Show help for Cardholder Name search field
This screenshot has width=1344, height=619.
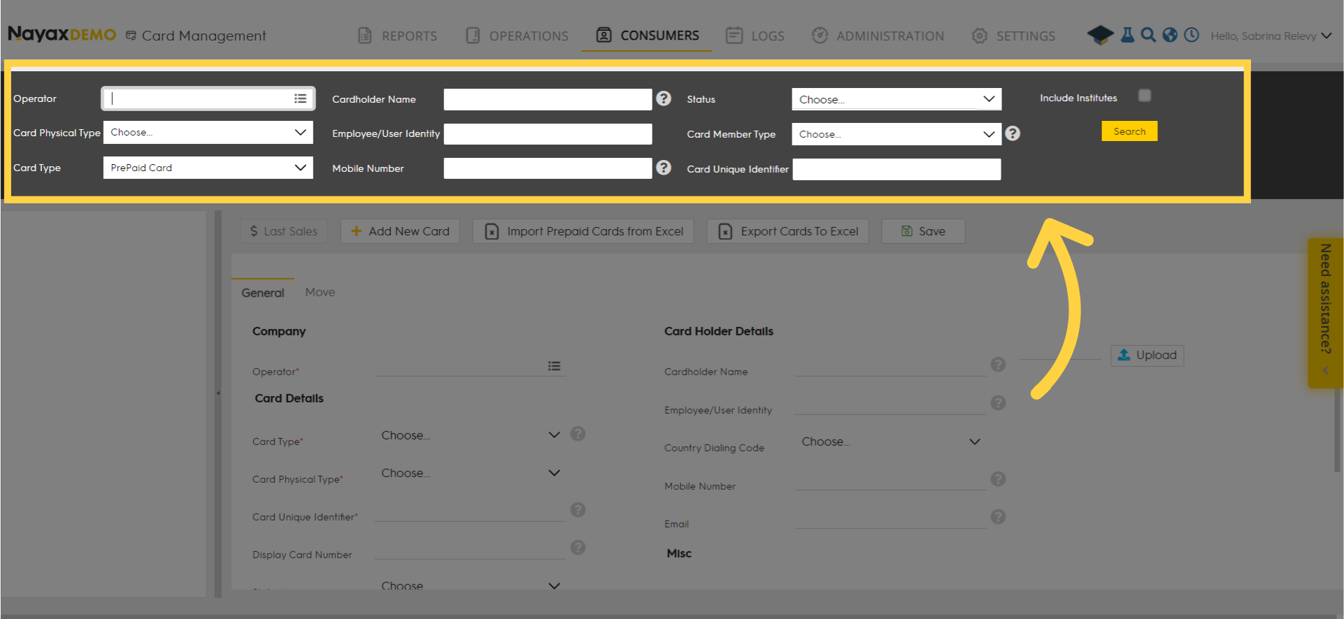[x=664, y=99]
